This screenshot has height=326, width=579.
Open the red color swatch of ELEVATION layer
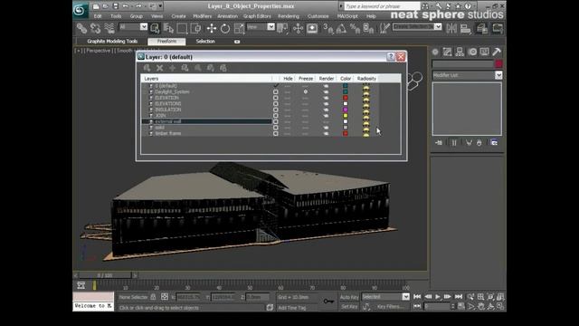pos(346,98)
